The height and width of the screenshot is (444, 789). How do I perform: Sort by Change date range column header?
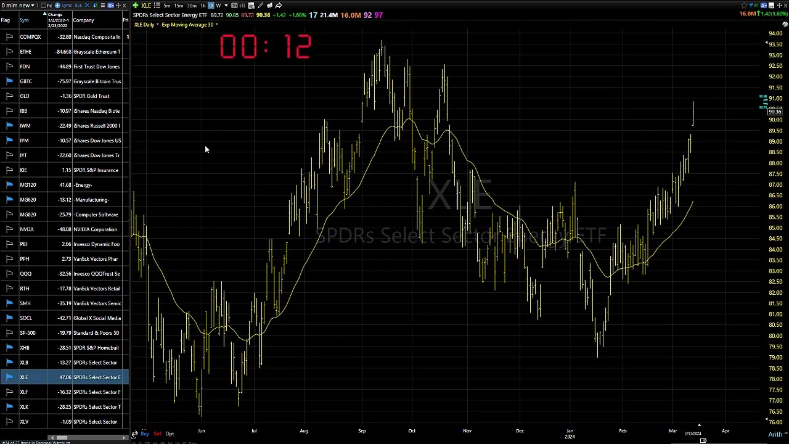point(59,20)
